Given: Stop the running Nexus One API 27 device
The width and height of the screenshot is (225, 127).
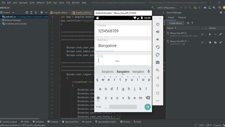Looking at the screenshot, I should click(210, 42).
